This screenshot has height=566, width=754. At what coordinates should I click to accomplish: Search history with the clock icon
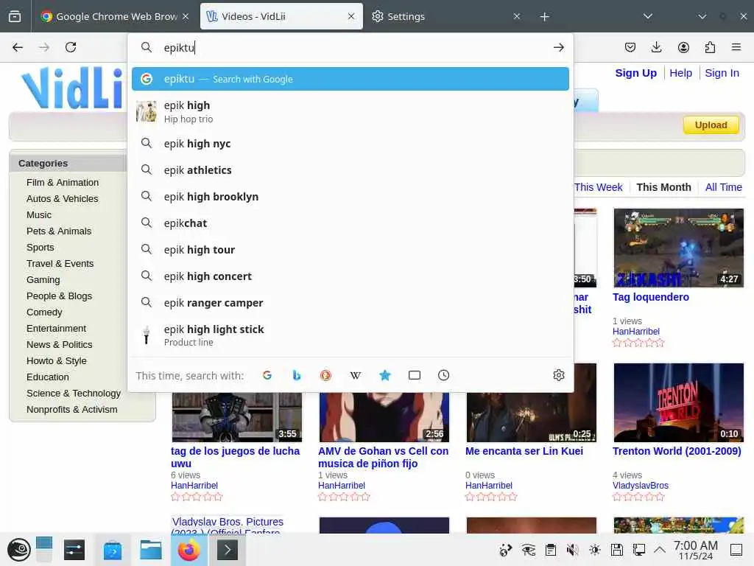[443, 375]
